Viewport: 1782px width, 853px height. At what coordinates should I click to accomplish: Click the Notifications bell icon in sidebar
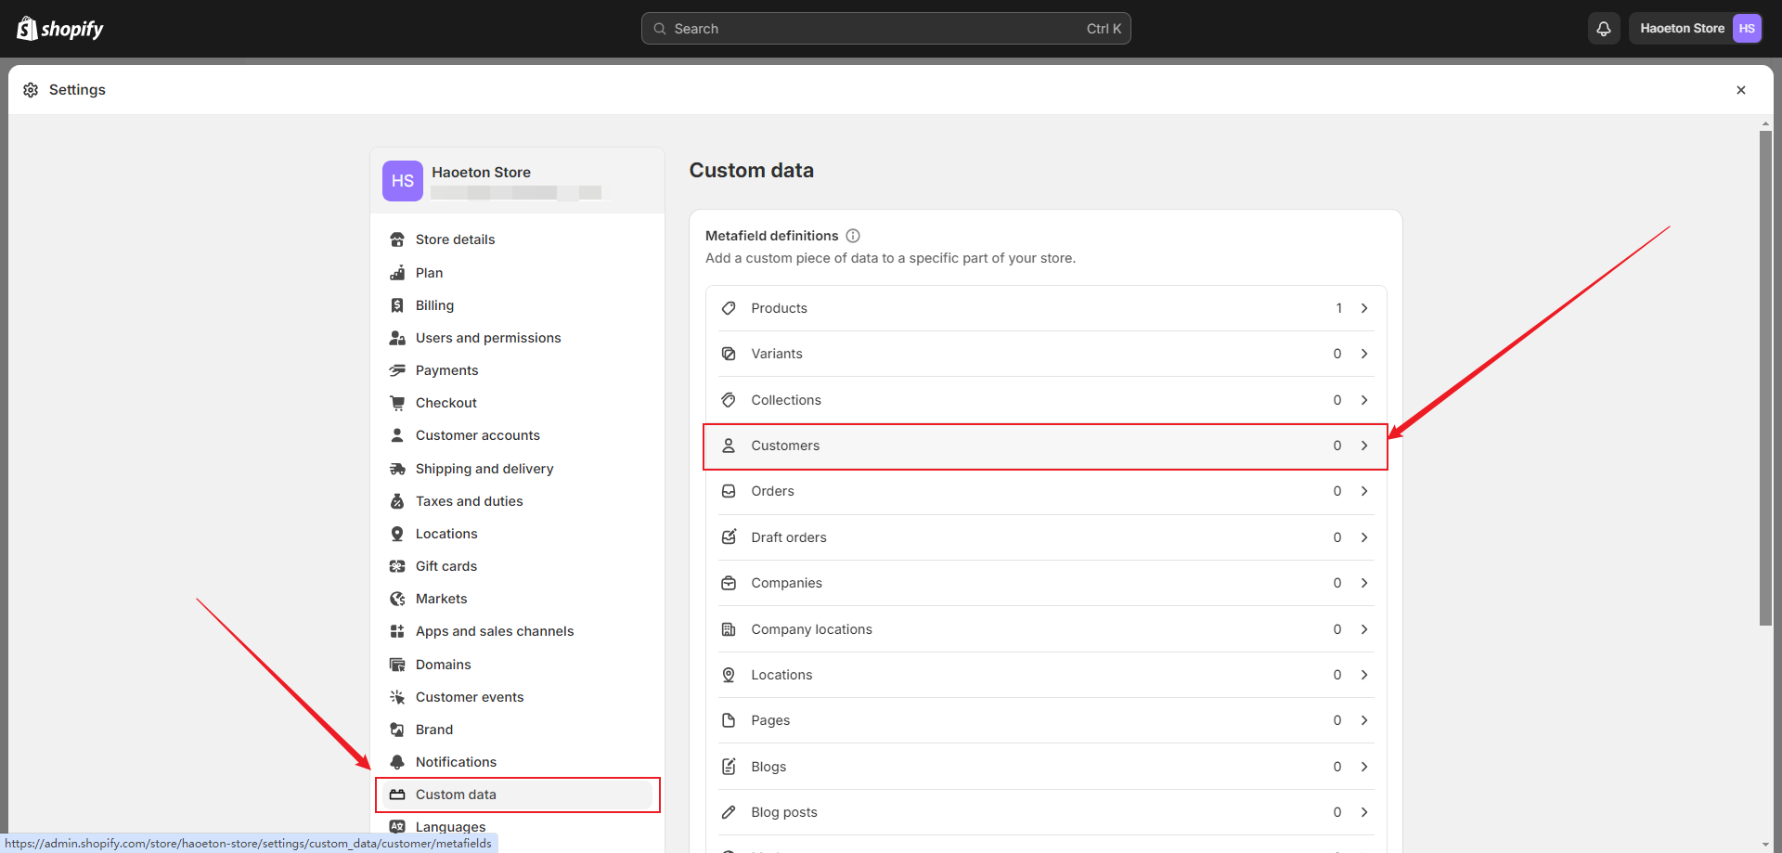pos(397,762)
